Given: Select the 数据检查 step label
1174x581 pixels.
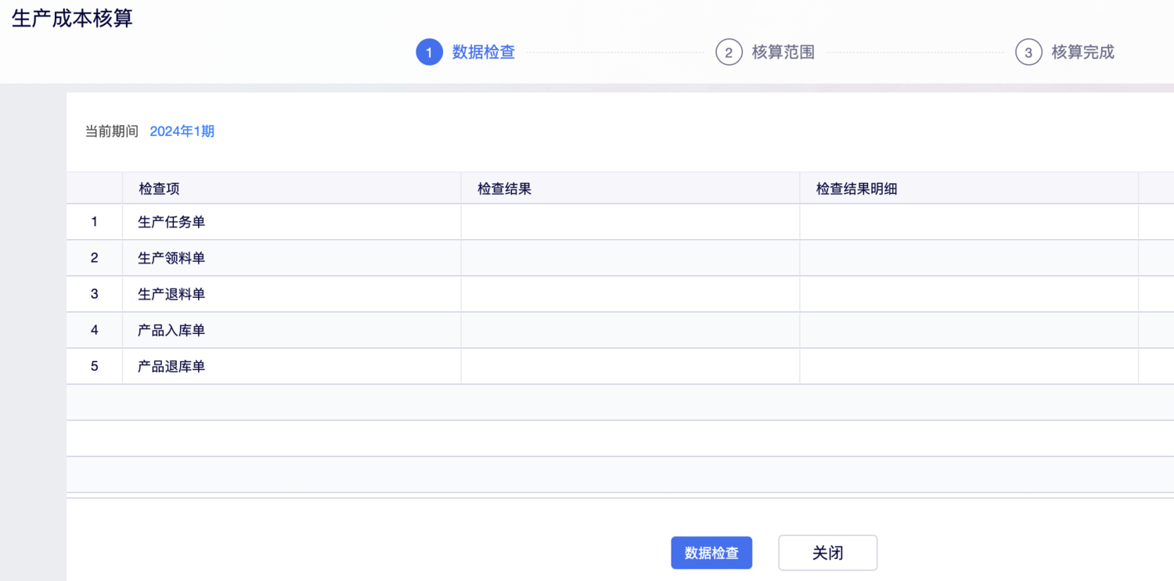Looking at the screenshot, I should click(x=484, y=52).
